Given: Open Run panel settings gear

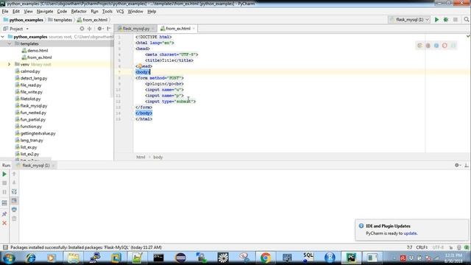Looking at the screenshot, I should pyautogui.click(x=457, y=165).
